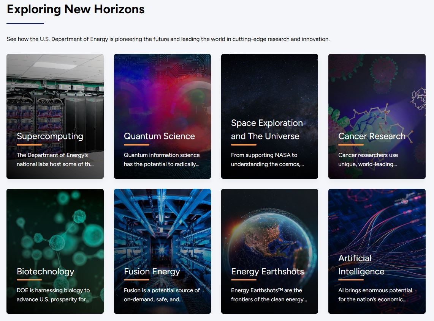Open the Energy Earthshots title
This screenshot has width=434, height=321.
[267, 272]
